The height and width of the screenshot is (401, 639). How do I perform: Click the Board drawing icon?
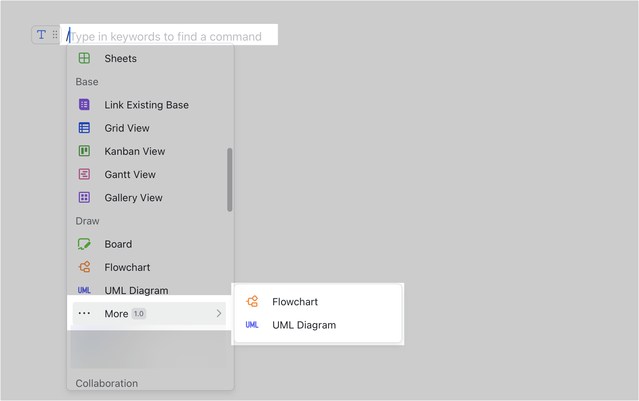84,244
